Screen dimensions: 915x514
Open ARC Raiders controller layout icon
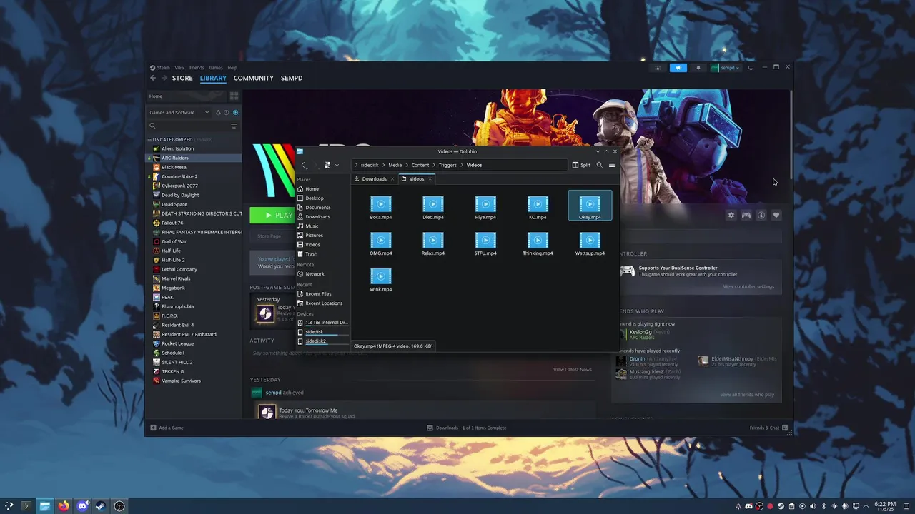tap(746, 215)
